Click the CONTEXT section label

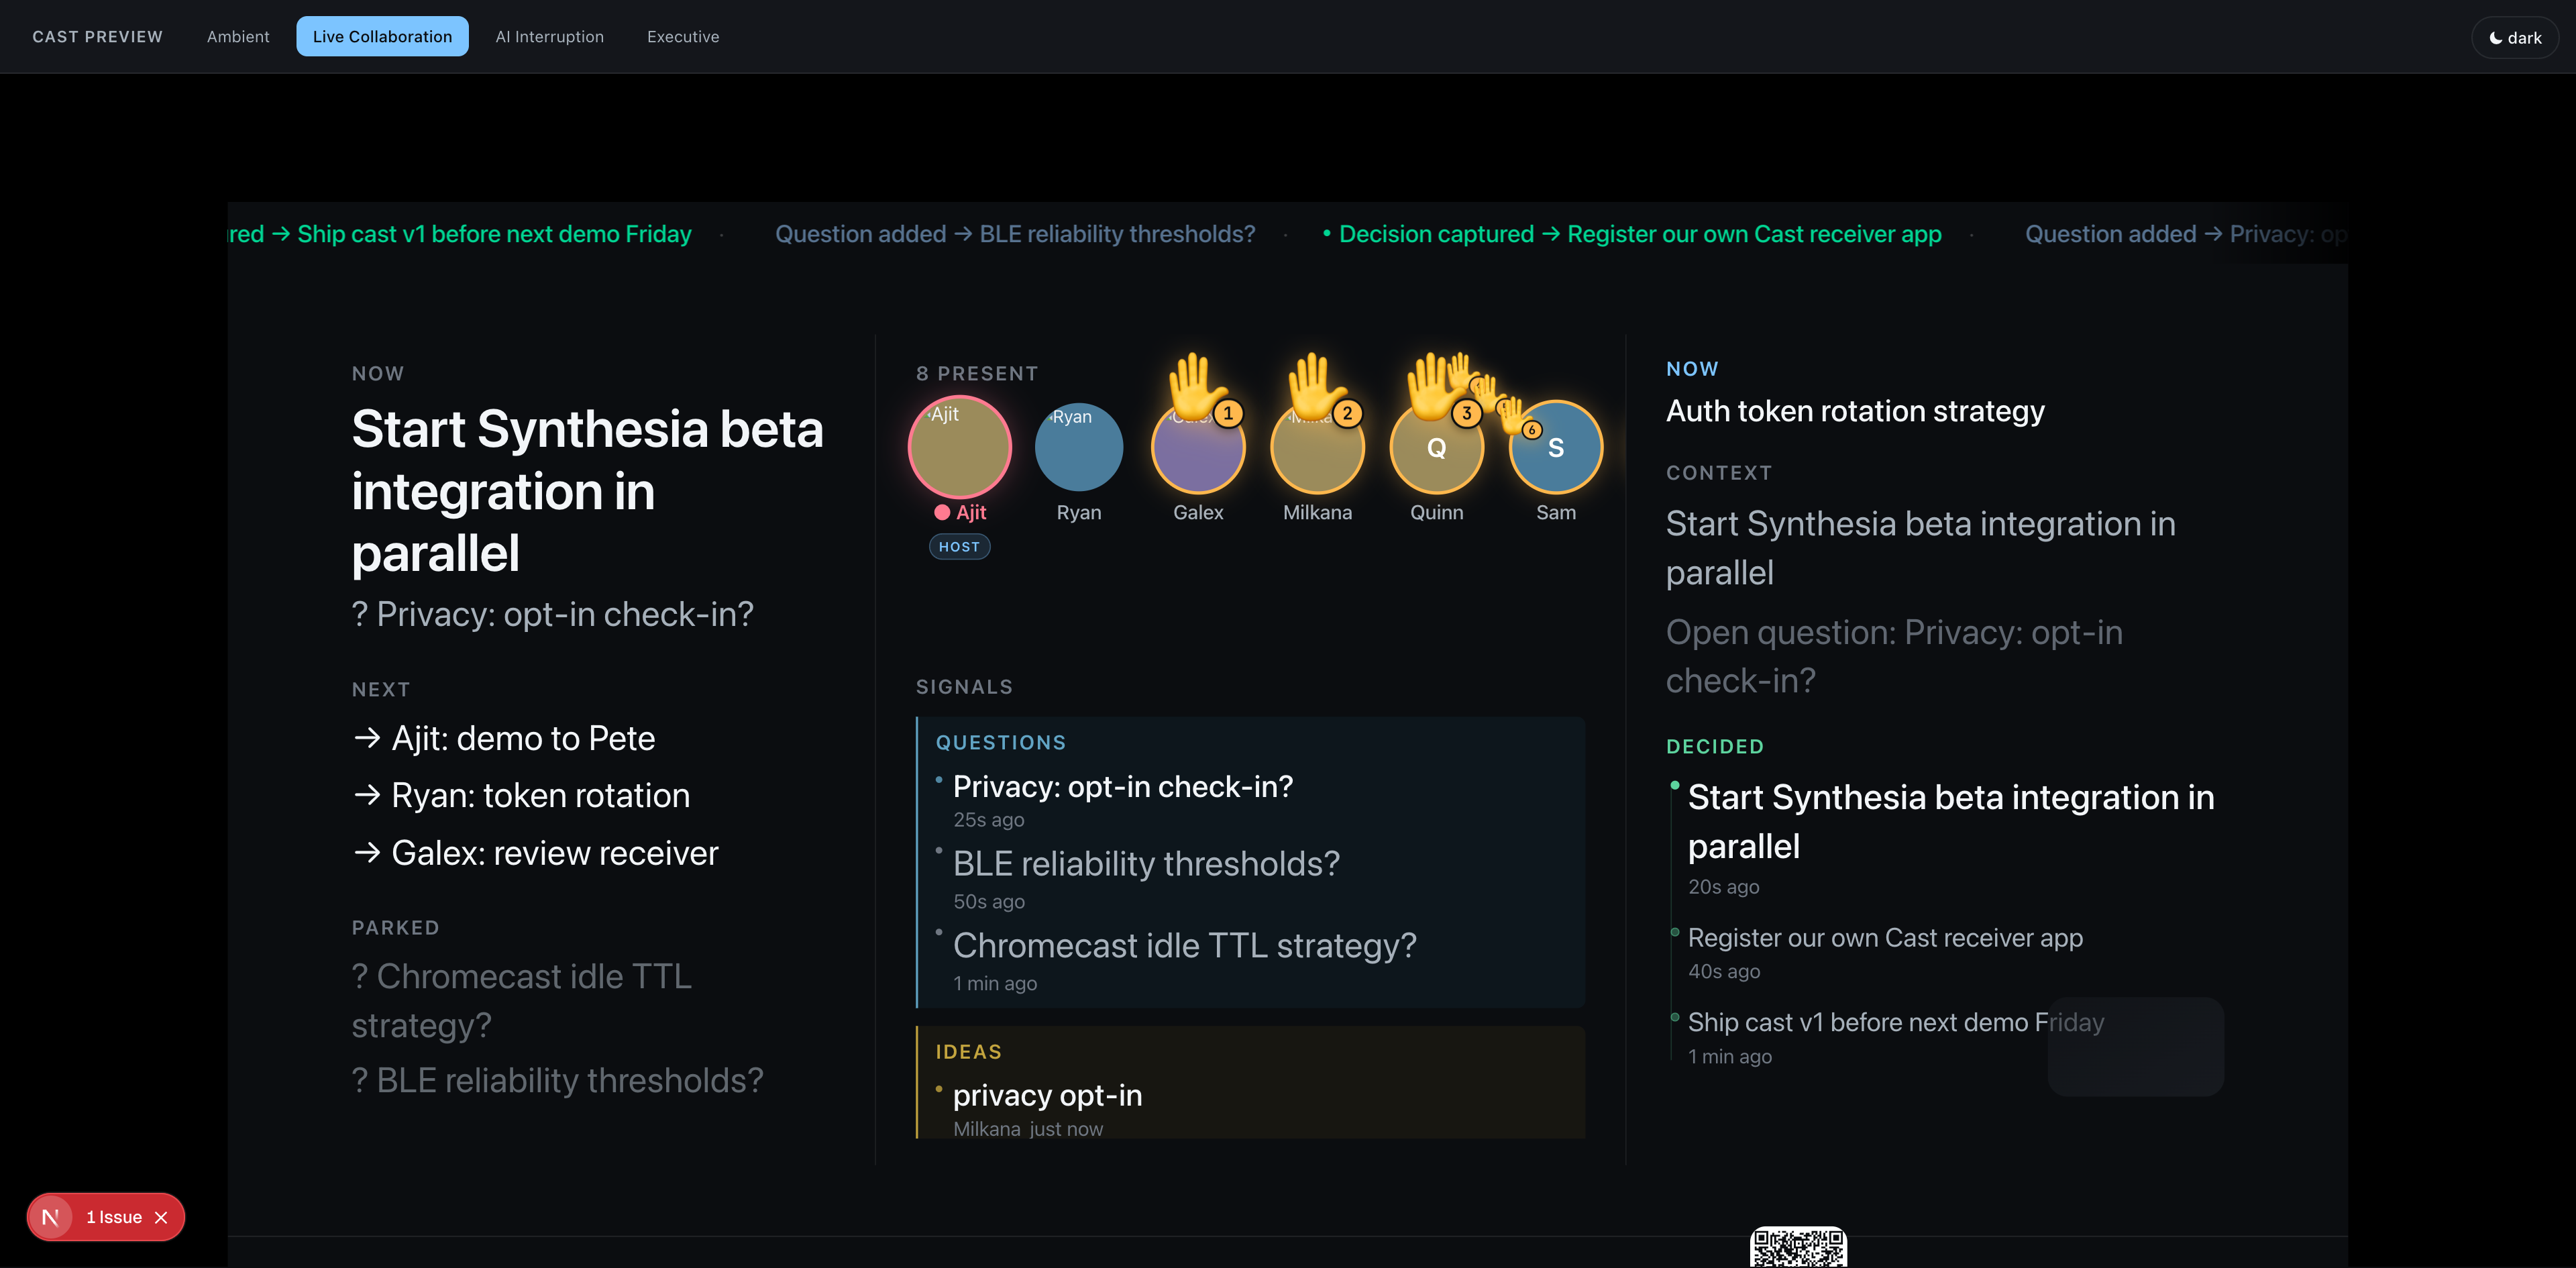point(1719,473)
